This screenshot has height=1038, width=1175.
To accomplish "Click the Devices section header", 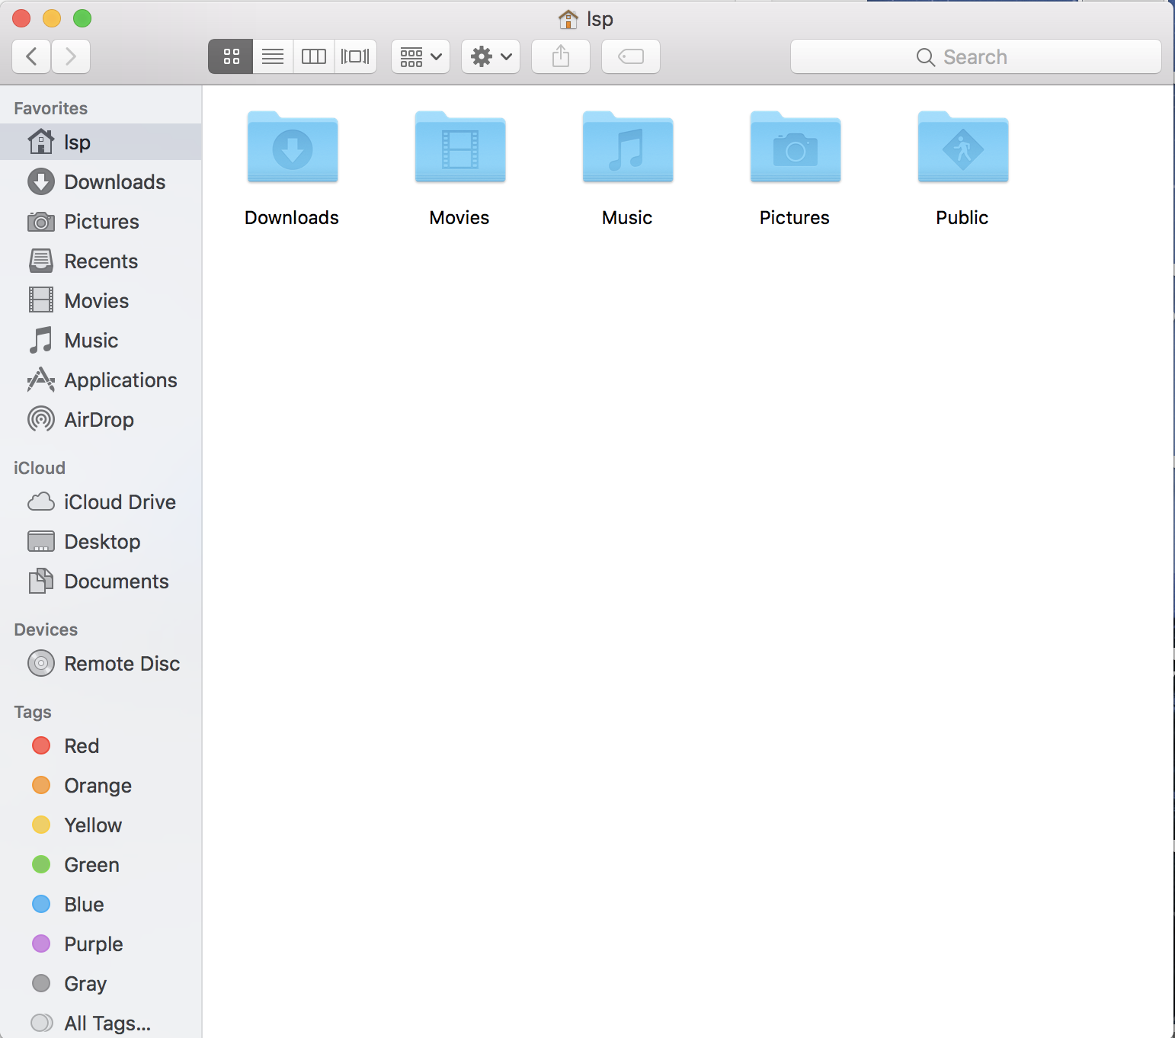I will (x=46, y=630).
